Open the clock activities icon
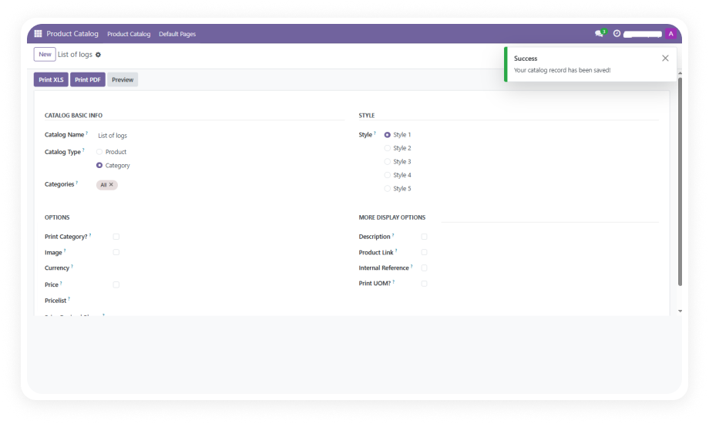Image resolution: width=709 pixels, height=424 pixels. coord(617,33)
